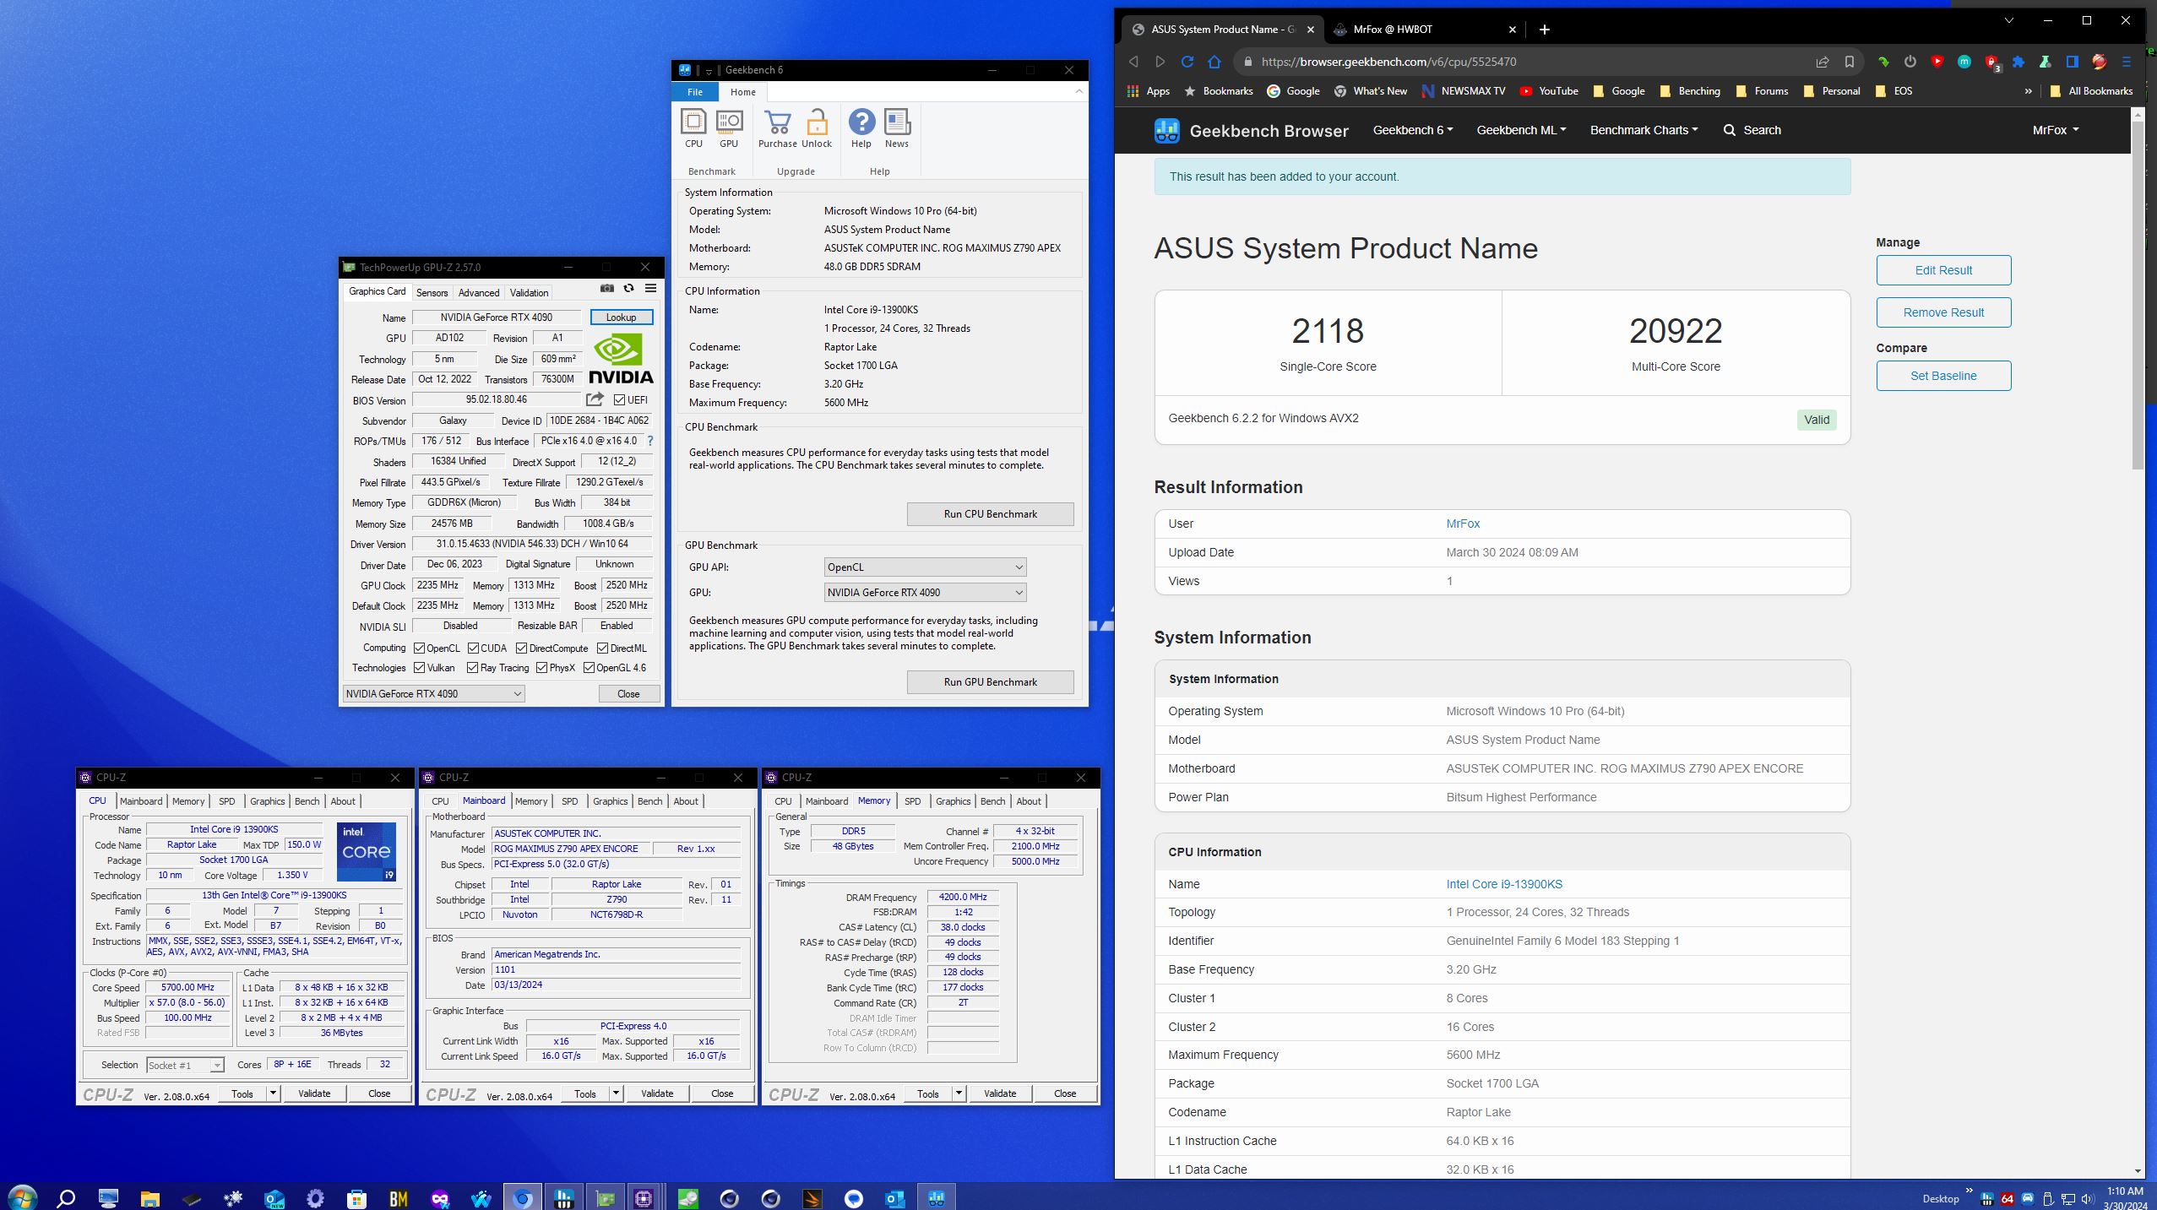The width and height of the screenshot is (2157, 1210).
Task: Bookmark this page icon in address bar
Action: pyautogui.click(x=1849, y=62)
